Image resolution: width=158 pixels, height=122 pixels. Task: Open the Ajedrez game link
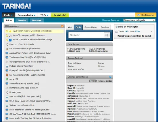point(71,66)
